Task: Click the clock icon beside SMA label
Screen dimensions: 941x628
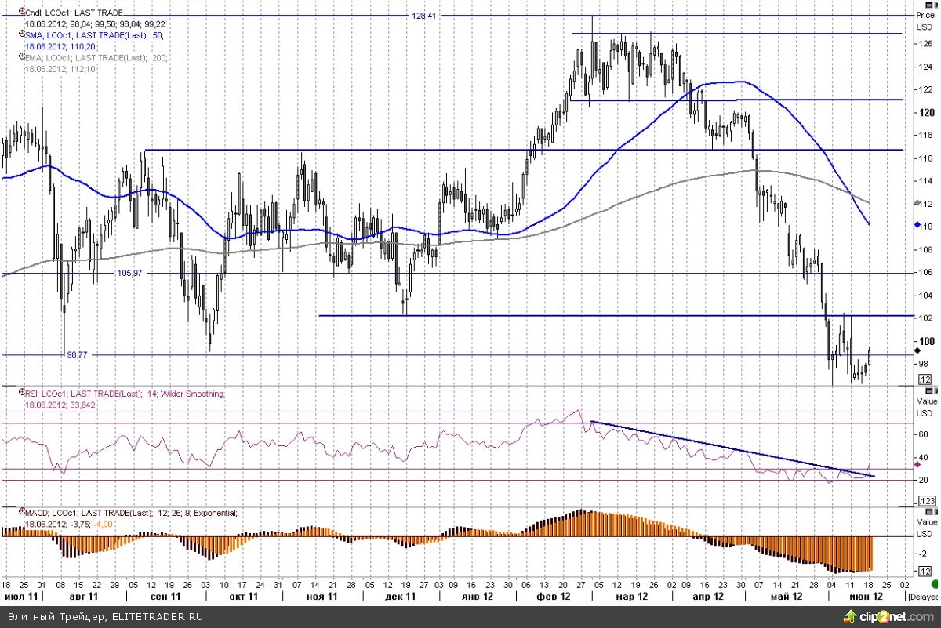Action: [20, 36]
